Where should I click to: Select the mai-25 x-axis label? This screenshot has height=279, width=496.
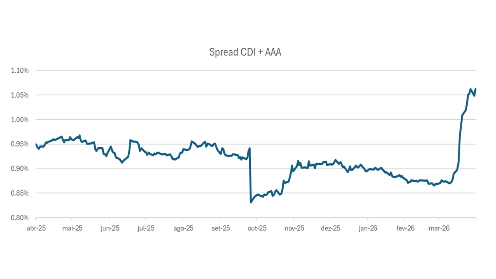coord(73,228)
